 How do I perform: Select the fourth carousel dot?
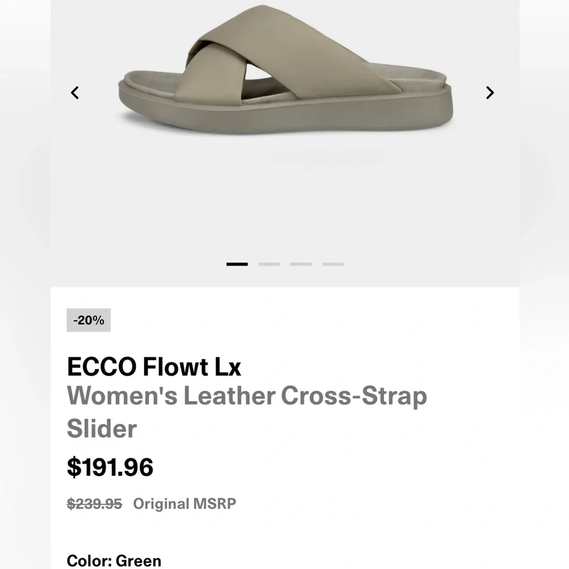(332, 263)
